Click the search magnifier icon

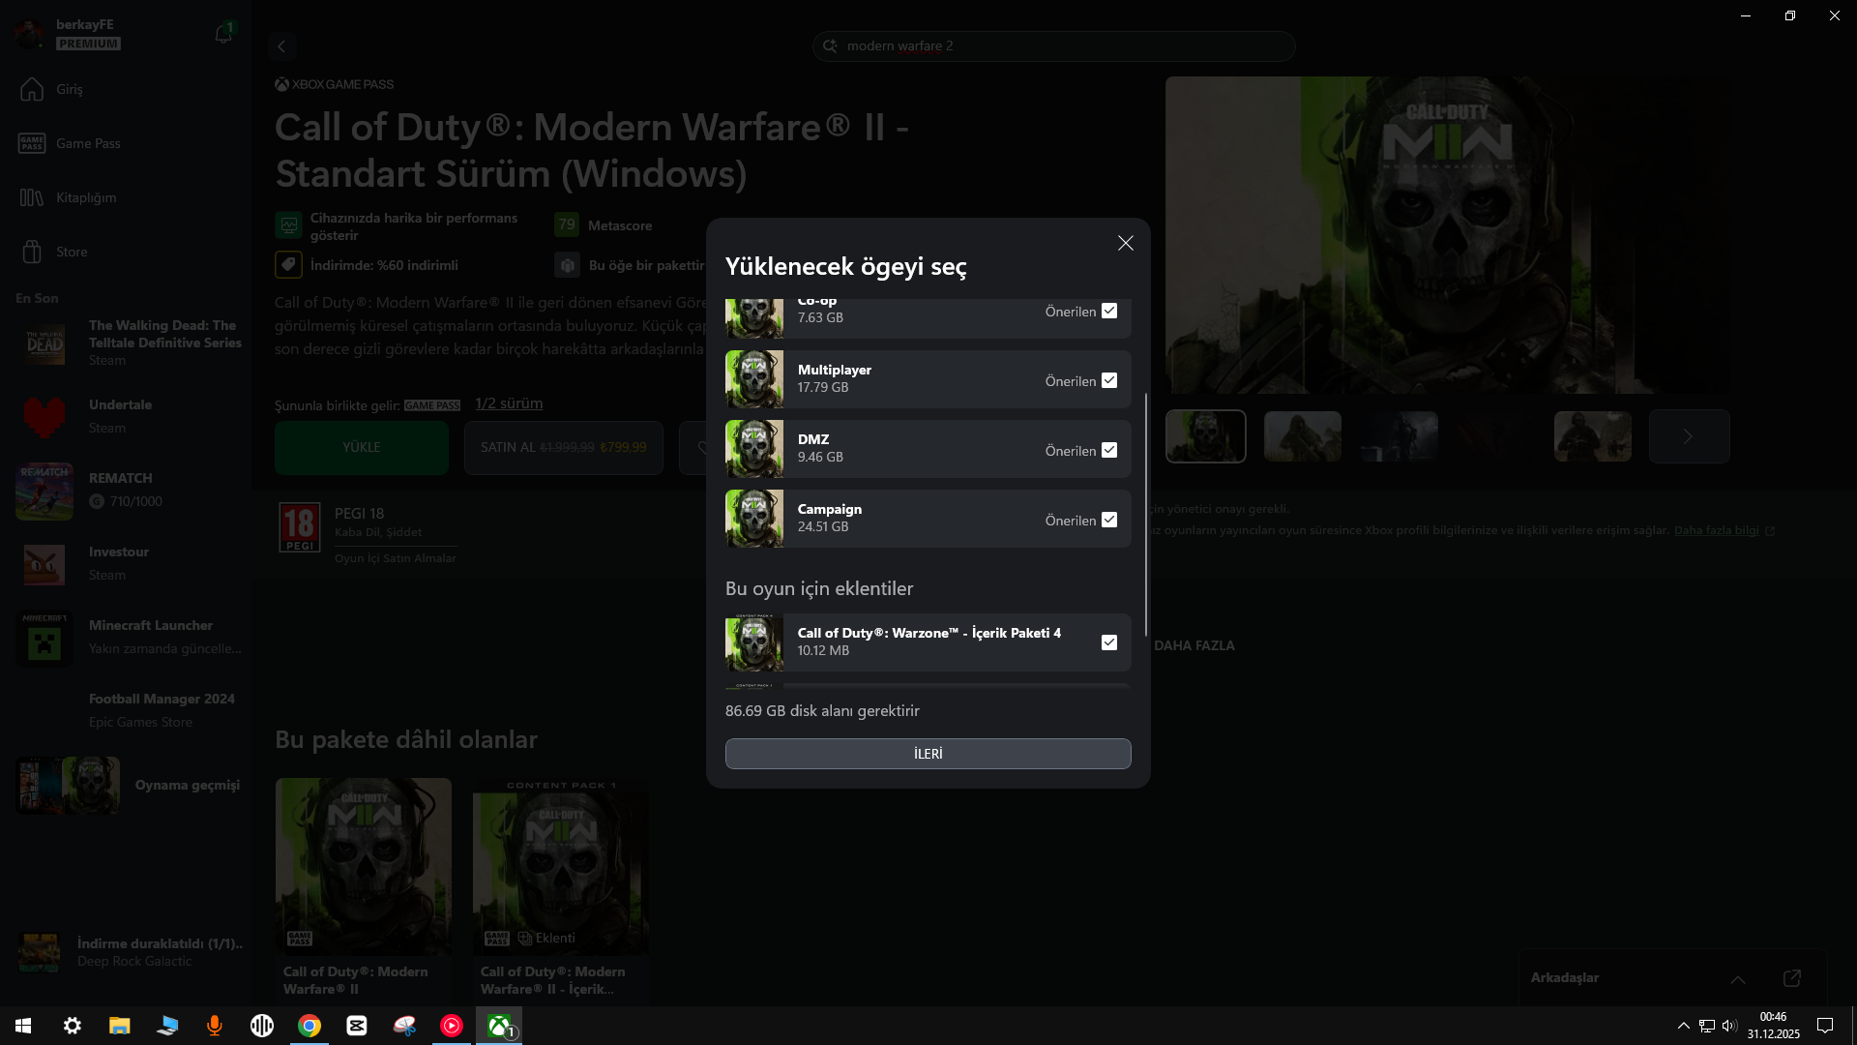[x=830, y=45]
